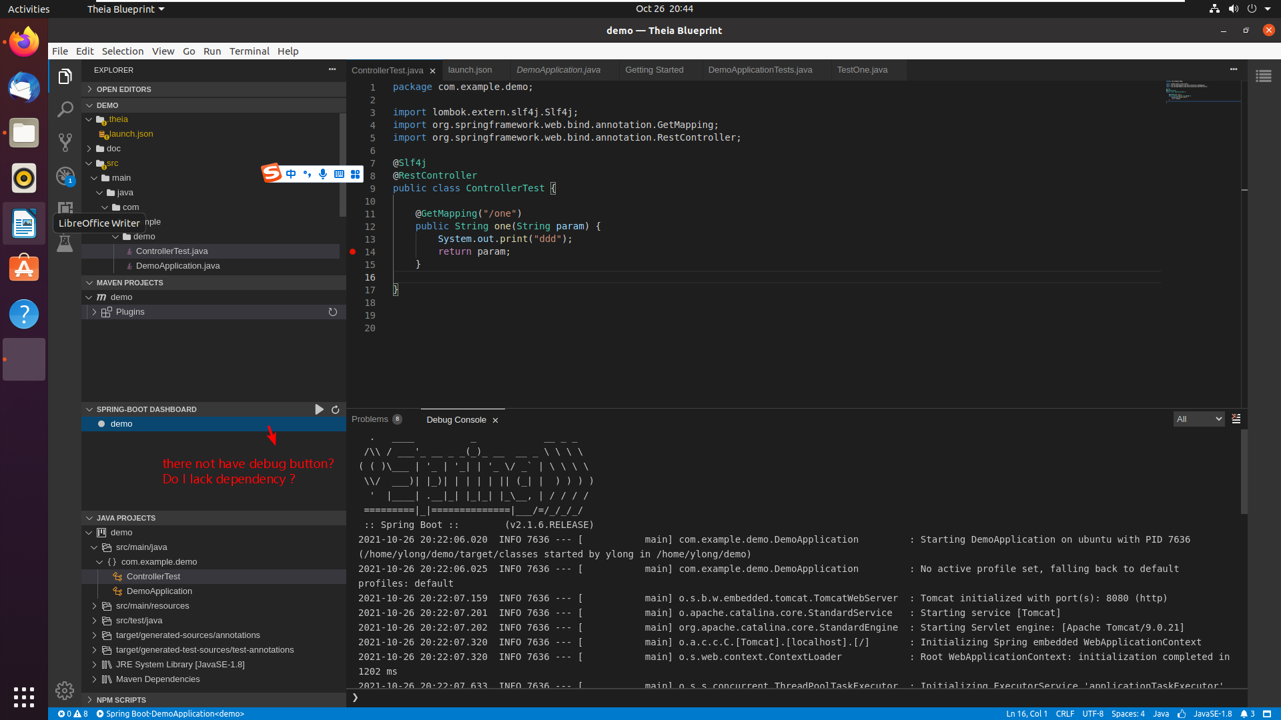This screenshot has width=1281, height=720.
Task: Refresh the Spring-Boot Dashboard
Action: pos(335,409)
